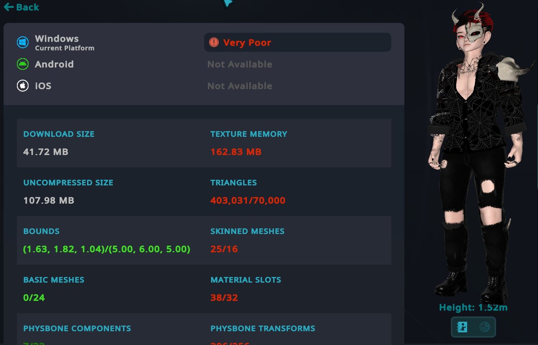
Task: Click the 162.83 MB texture memory value
Action: pos(236,152)
